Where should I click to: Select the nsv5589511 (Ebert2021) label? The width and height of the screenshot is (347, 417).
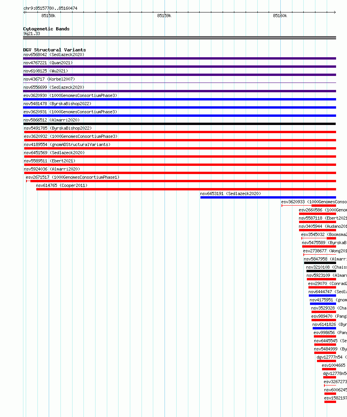coord(50,161)
